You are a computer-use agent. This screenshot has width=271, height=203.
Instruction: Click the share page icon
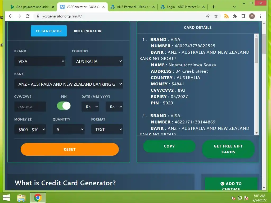pyautogui.click(x=207, y=16)
